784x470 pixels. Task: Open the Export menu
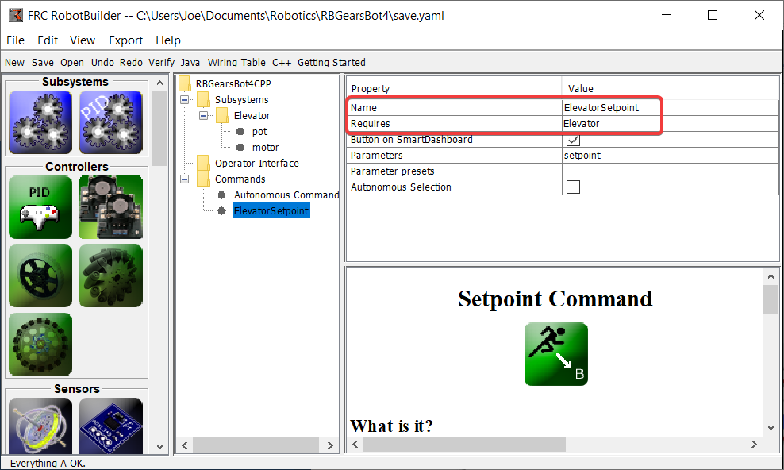pyautogui.click(x=125, y=40)
